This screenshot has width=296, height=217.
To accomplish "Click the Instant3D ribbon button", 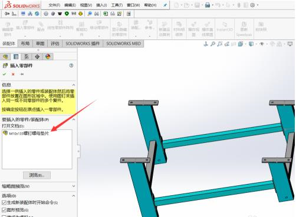I will (x=225, y=26).
